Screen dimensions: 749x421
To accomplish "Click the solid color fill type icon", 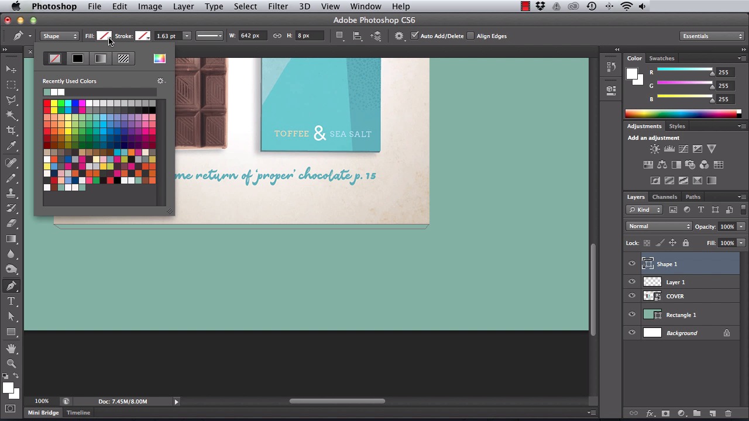I will (77, 58).
